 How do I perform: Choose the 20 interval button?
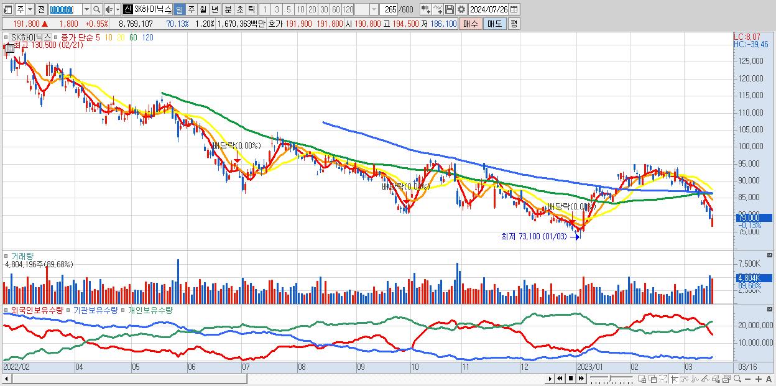(312, 9)
